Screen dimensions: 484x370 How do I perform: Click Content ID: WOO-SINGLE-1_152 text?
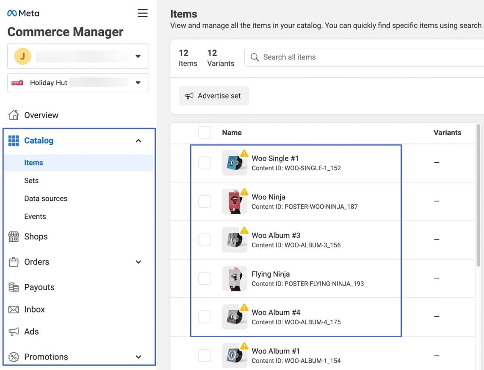[296, 168]
